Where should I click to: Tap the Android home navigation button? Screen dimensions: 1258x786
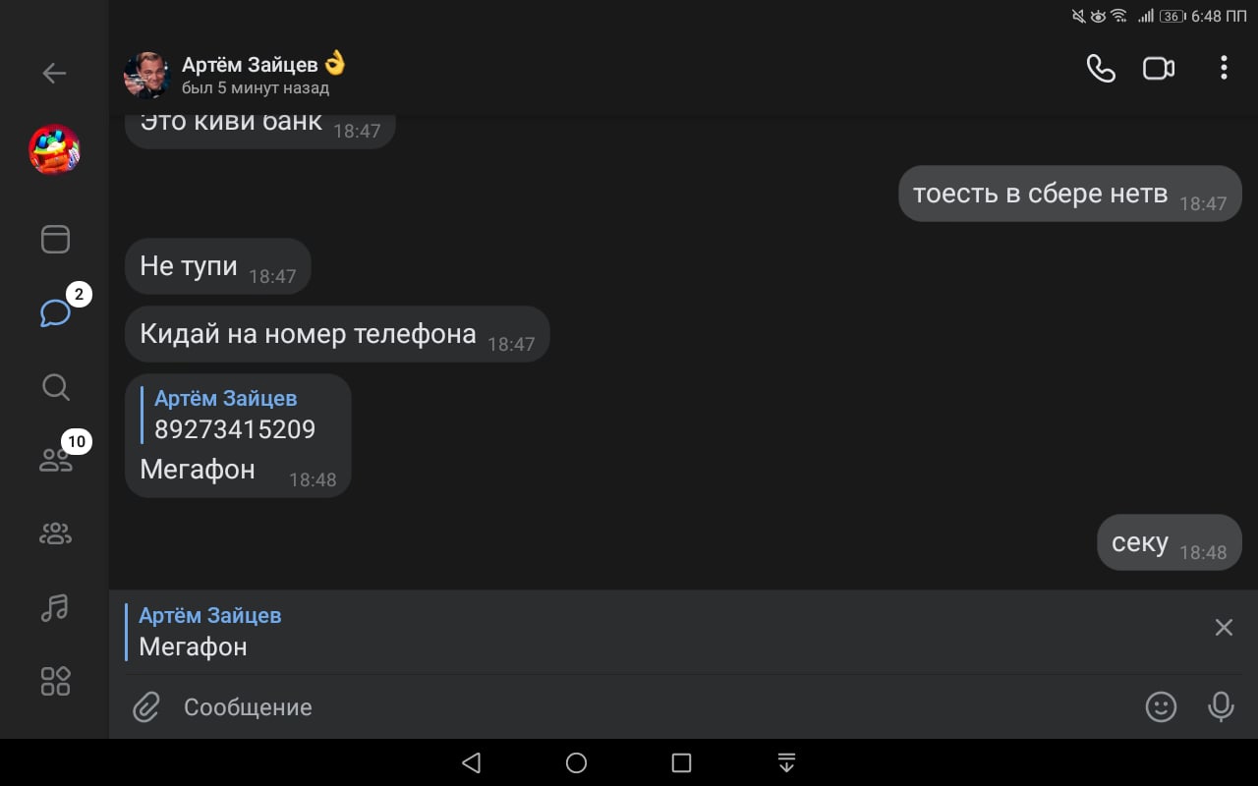(577, 763)
